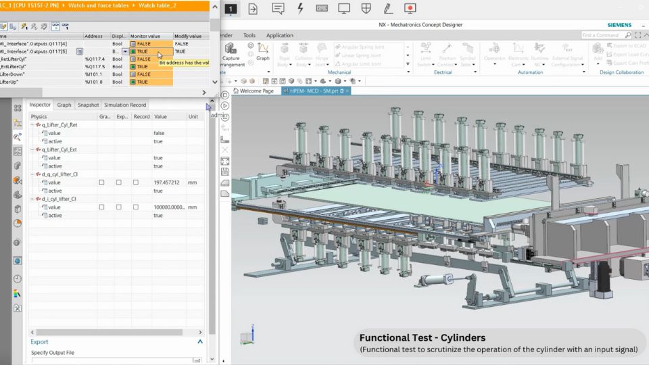The height and width of the screenshot is (365, 649).
Task: Open the Application ribbon tab
Action: click(280, 36)
